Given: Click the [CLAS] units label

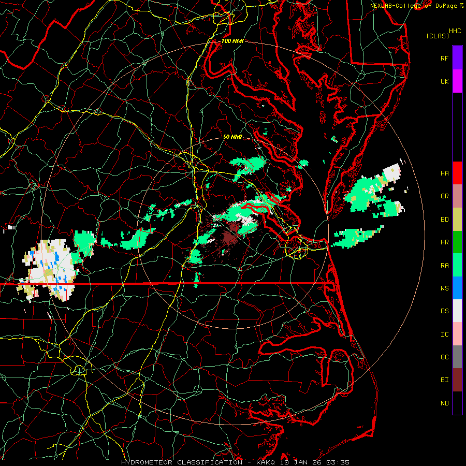Looking at the screenshot, I should (x=438, y=36).
